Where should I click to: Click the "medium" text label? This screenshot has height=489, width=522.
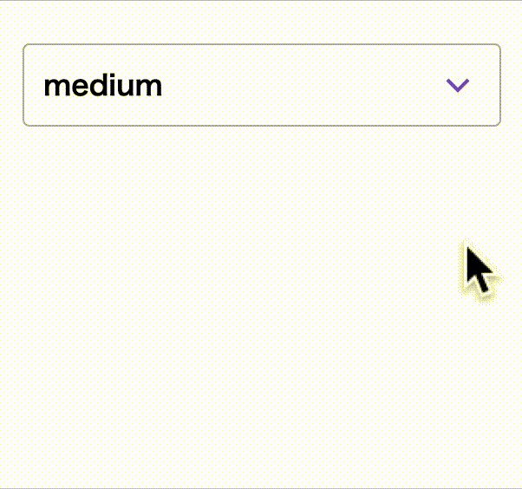[x=102, y=86]
